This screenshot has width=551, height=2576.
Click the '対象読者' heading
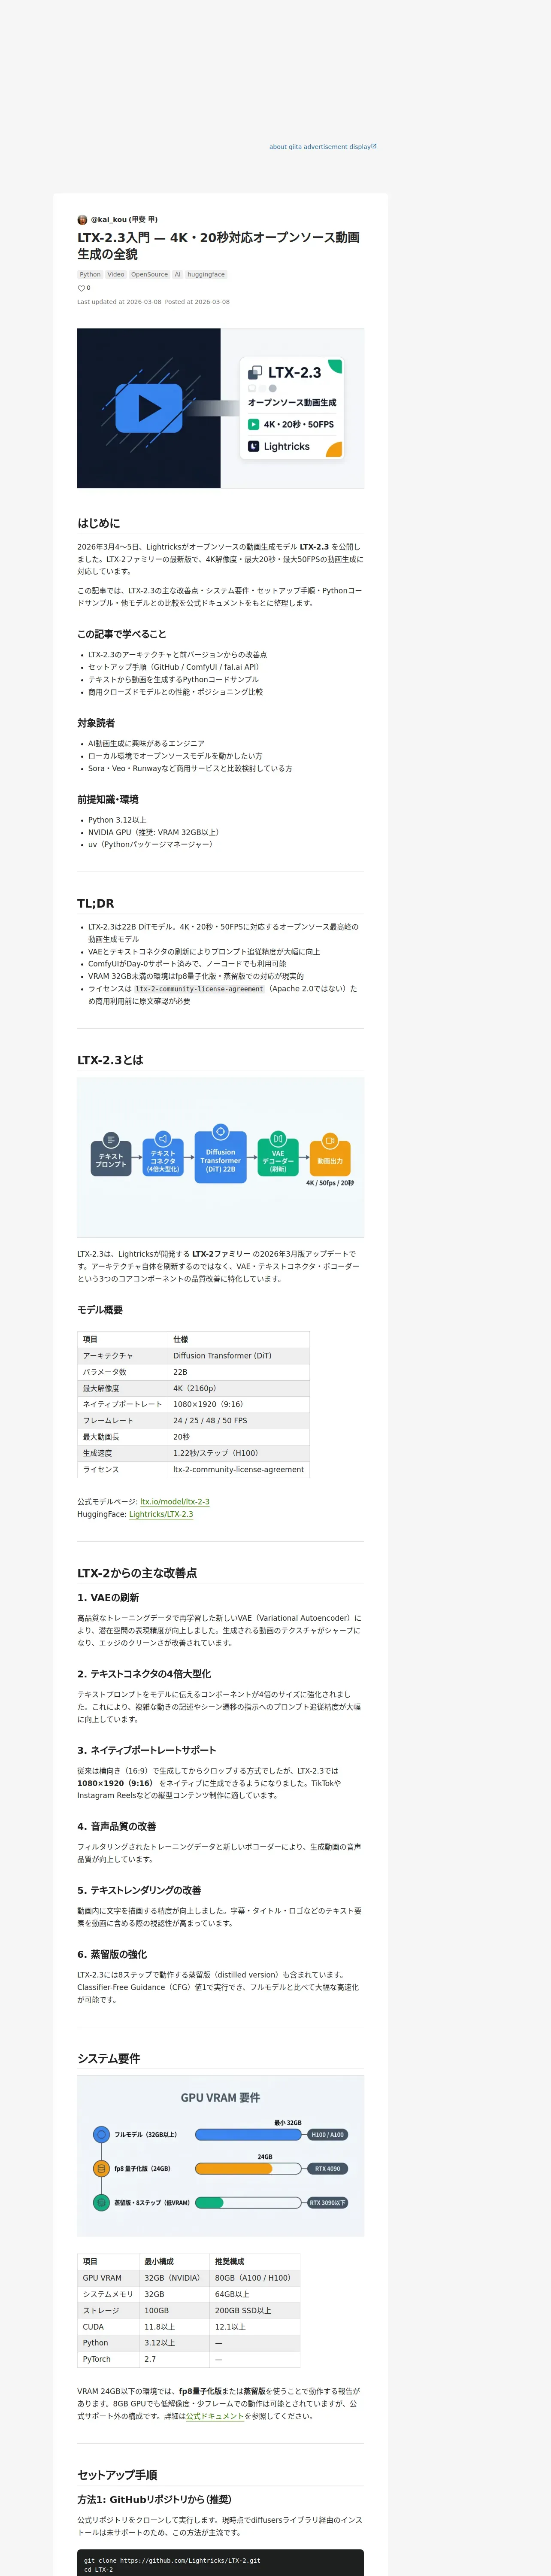pos(96,723)
